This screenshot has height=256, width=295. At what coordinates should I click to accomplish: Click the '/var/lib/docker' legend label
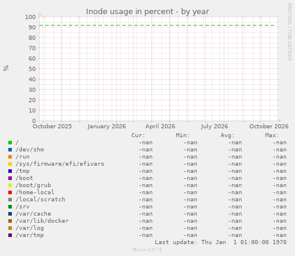(x=42, y=221)
